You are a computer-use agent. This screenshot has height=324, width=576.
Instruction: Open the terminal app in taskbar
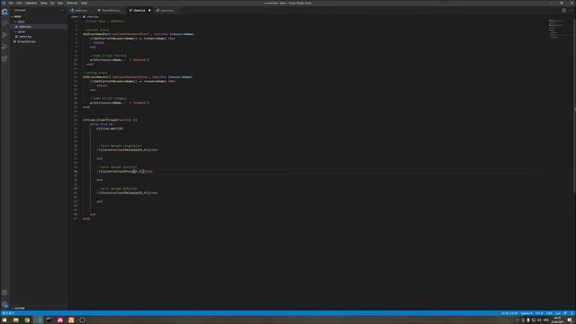49,320
